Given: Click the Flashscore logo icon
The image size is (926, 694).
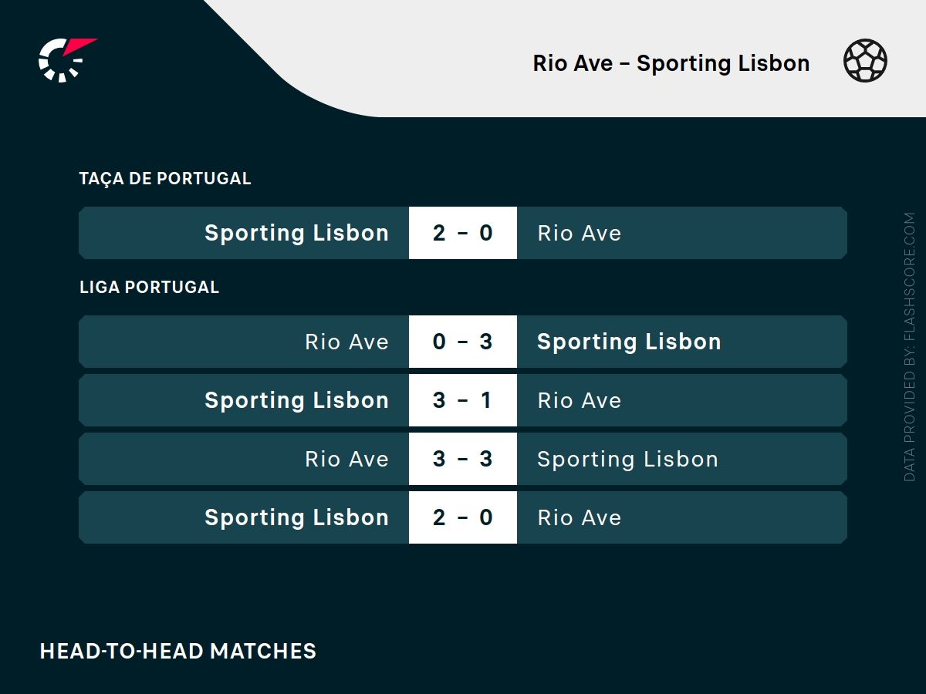Looking at the screenshot, I should click(x=65, y=59).
